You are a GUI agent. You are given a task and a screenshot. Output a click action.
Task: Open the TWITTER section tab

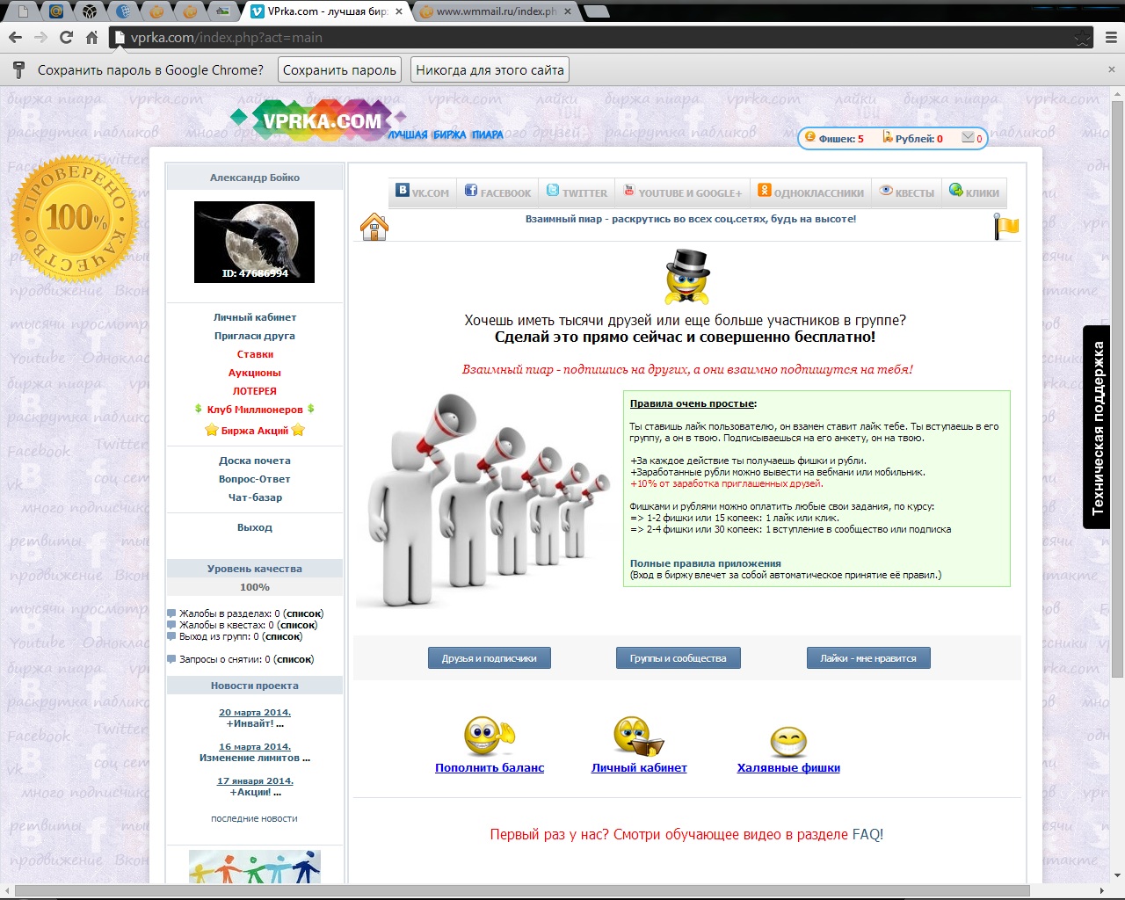[x=577, y=192]
